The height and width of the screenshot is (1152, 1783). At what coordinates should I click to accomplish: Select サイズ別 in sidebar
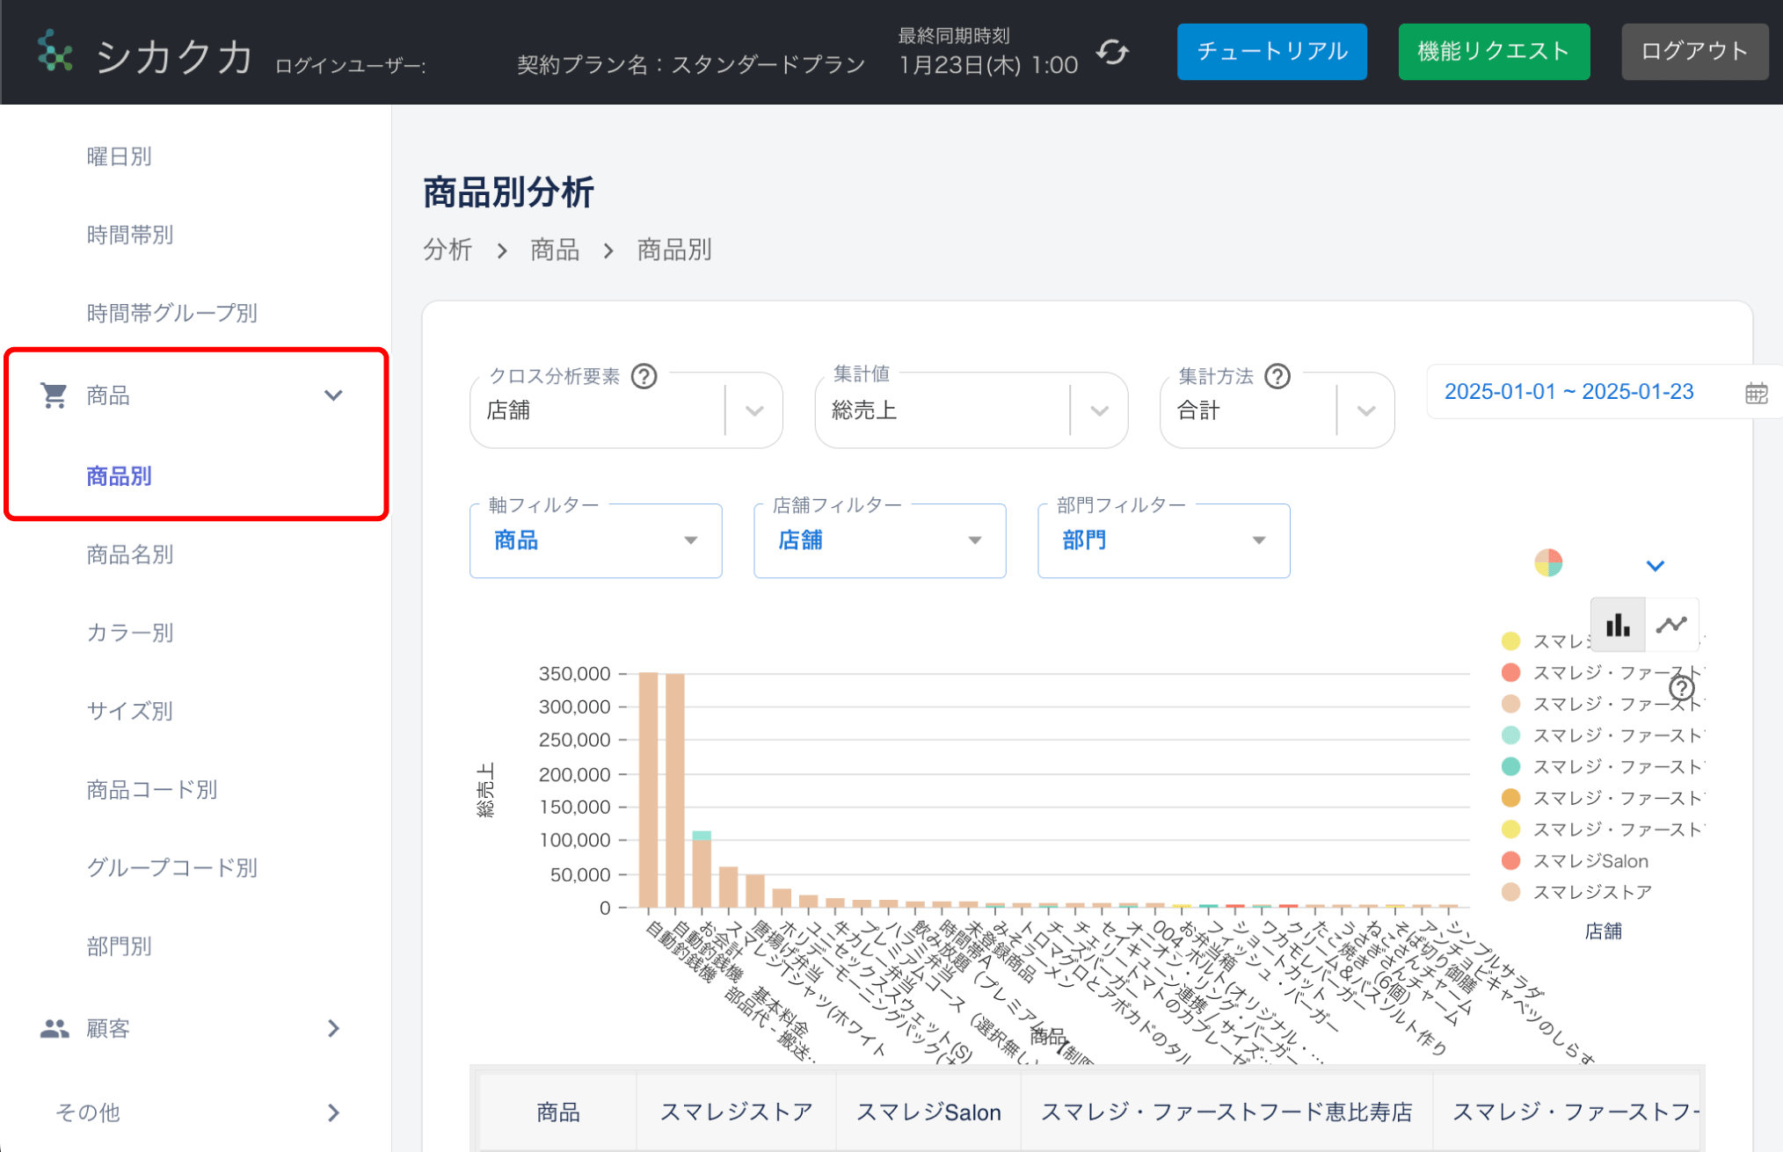tap(130, 711)
